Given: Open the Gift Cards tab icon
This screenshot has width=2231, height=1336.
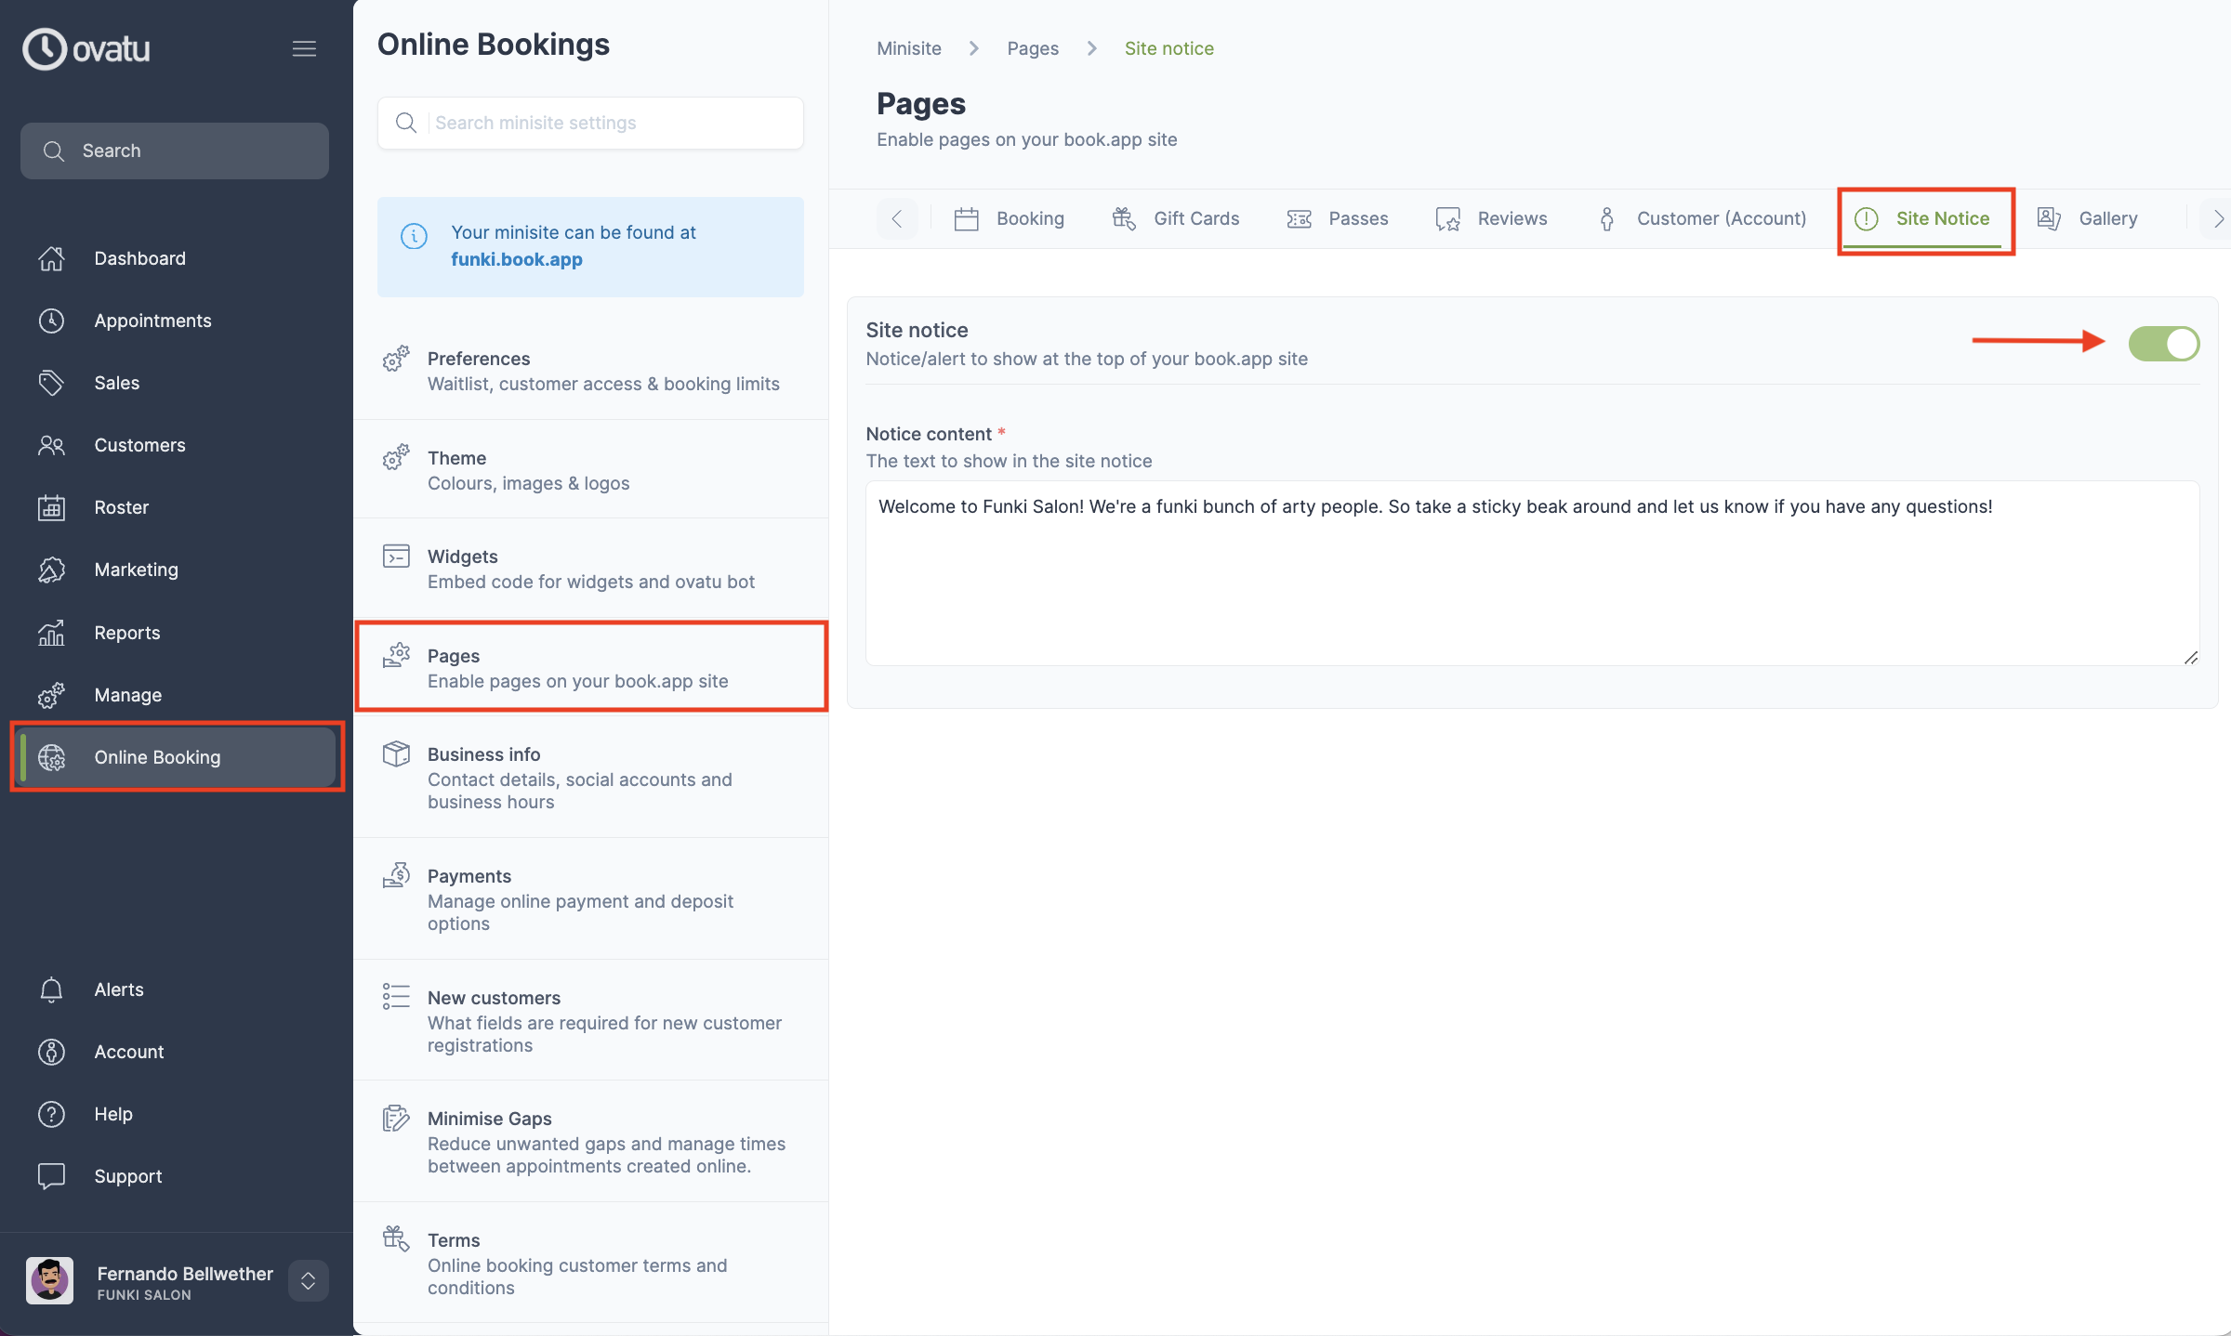Looking at the screenshot, I should tap(1123, 217).
